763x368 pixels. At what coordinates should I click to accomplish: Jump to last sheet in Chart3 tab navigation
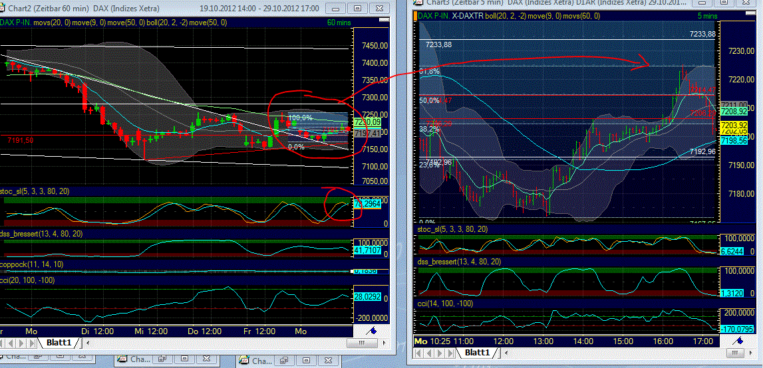tap(450, 353)
